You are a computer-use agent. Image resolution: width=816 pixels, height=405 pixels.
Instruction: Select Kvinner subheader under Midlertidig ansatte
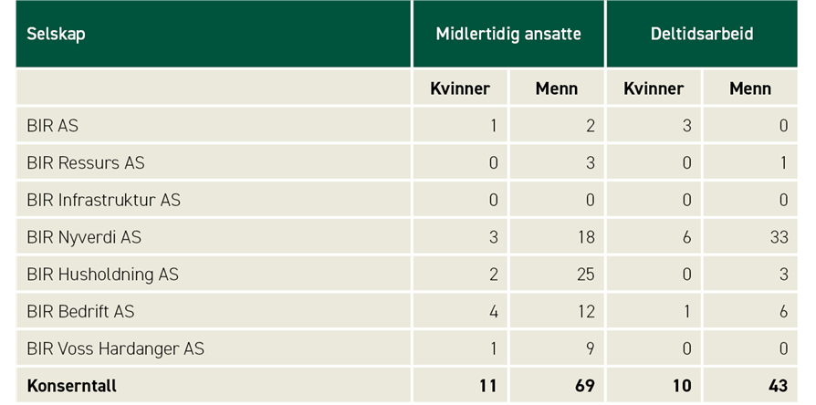coord(460,88)
